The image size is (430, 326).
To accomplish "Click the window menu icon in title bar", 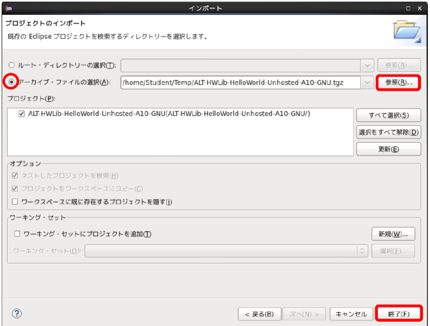I will 8,8.
